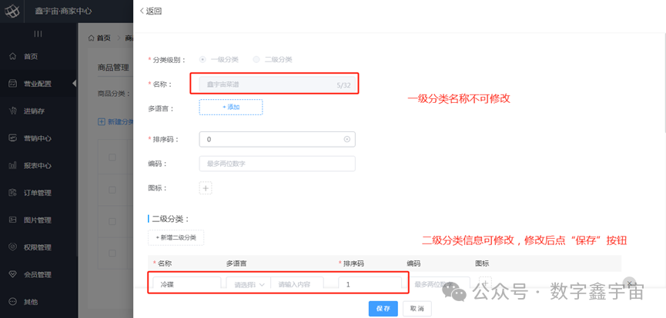Click the 报表中心 bar chart icon
This screenshot has width=666, height=318.
click(13, 165)
